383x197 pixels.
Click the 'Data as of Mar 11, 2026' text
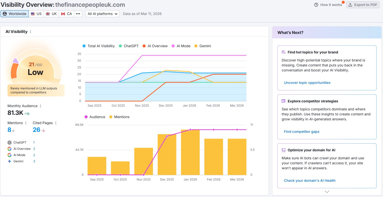(x=142, y=14)
